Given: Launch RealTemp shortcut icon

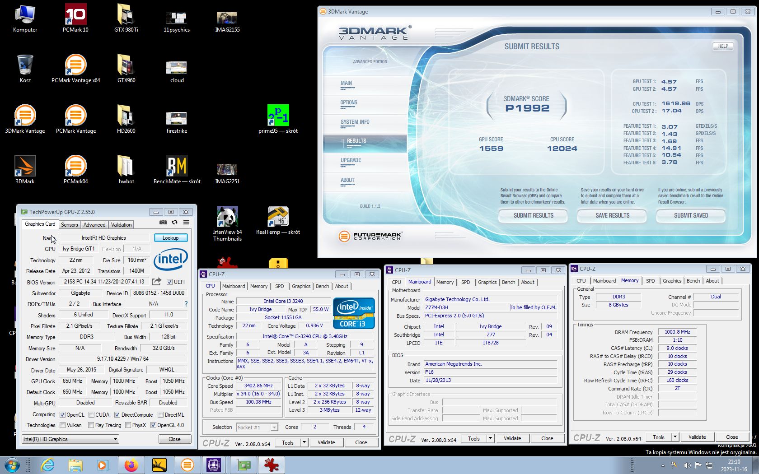Looking at the screenshot, I should pyautogui.click(x=278, y=220).
